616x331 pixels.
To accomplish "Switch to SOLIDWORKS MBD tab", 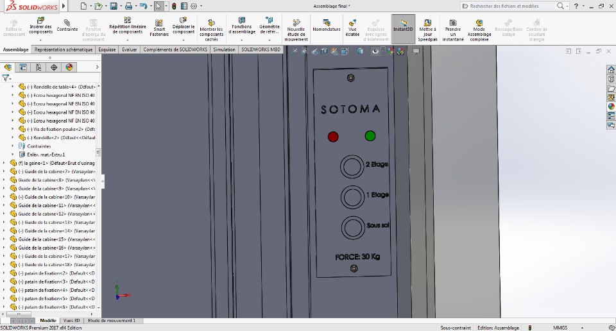I will pyautogui.click(x=261, y=49).
